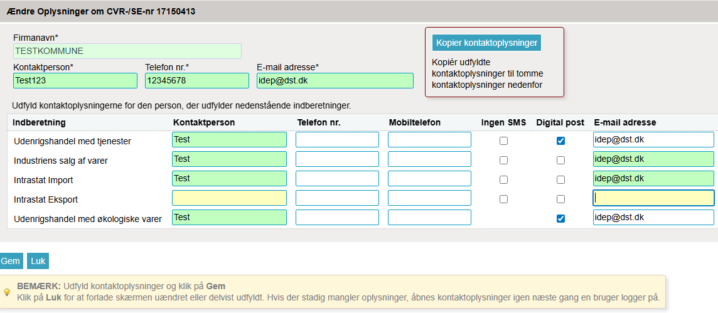Click the lightbulb icon in the notice

tap(7, 292)
